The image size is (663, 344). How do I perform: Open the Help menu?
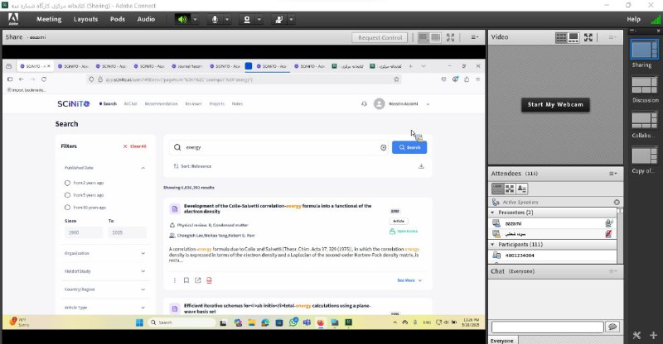633,19
